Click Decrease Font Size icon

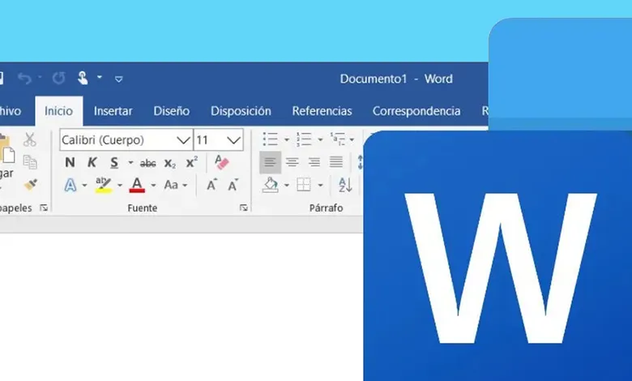[233, 185]
